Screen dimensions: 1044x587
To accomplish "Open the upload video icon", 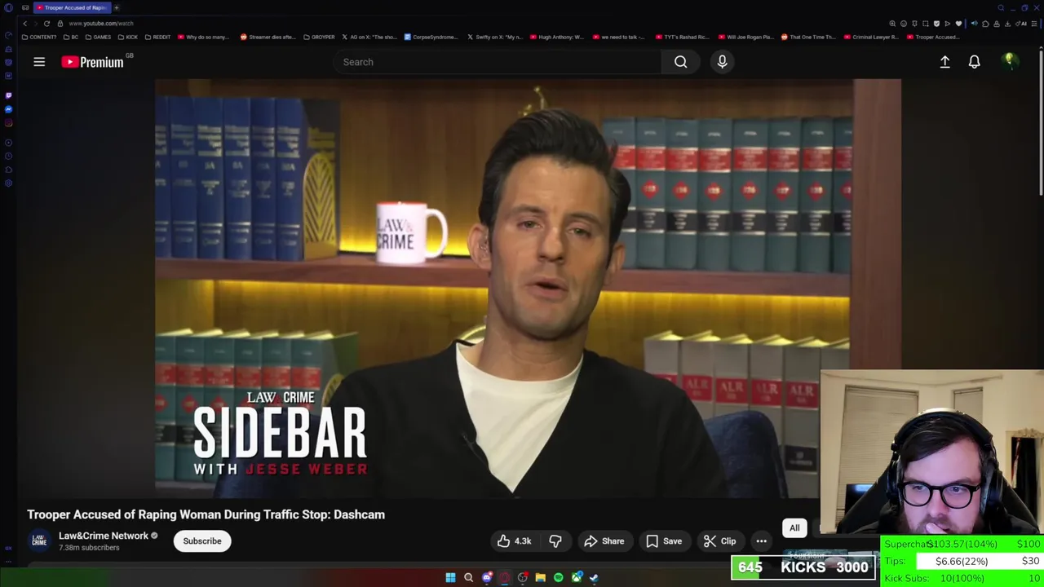I will coord(944,62).
